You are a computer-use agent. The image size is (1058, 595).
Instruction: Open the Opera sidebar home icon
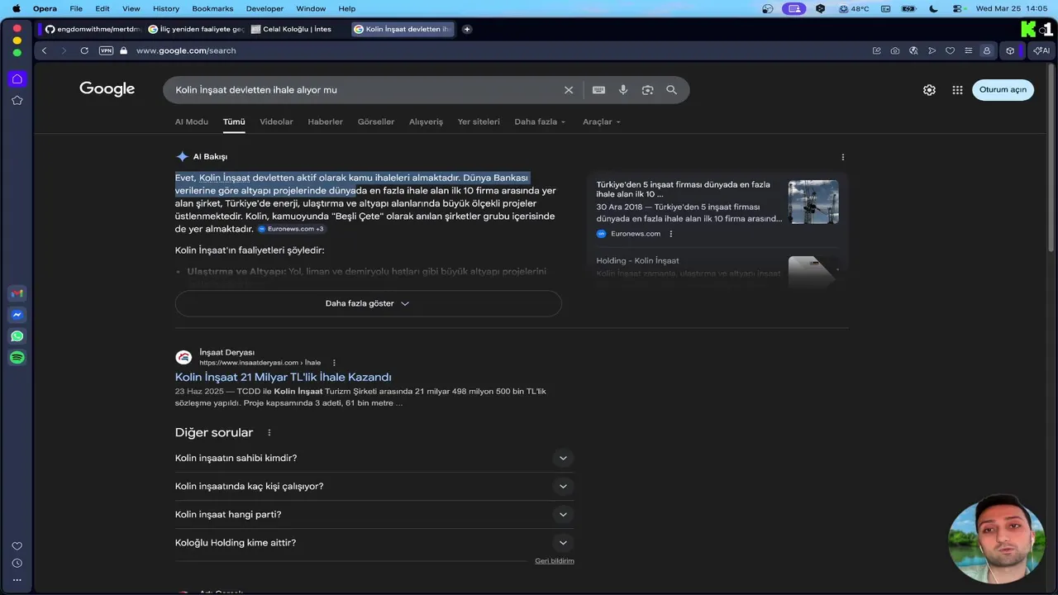(17, 79)
